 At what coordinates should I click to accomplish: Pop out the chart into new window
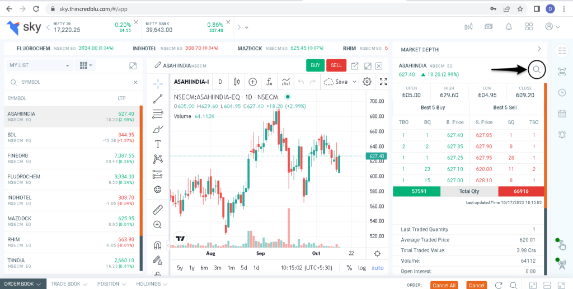pos(355,66)
